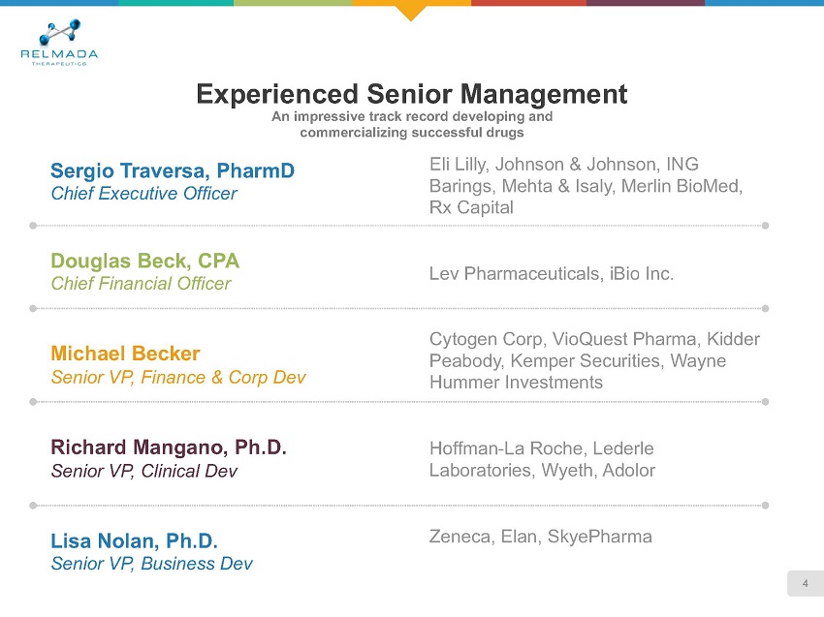Click 'Senior VP, Finance & Corp Dev' text
The image size is (824, 617).
click(178, 377)
